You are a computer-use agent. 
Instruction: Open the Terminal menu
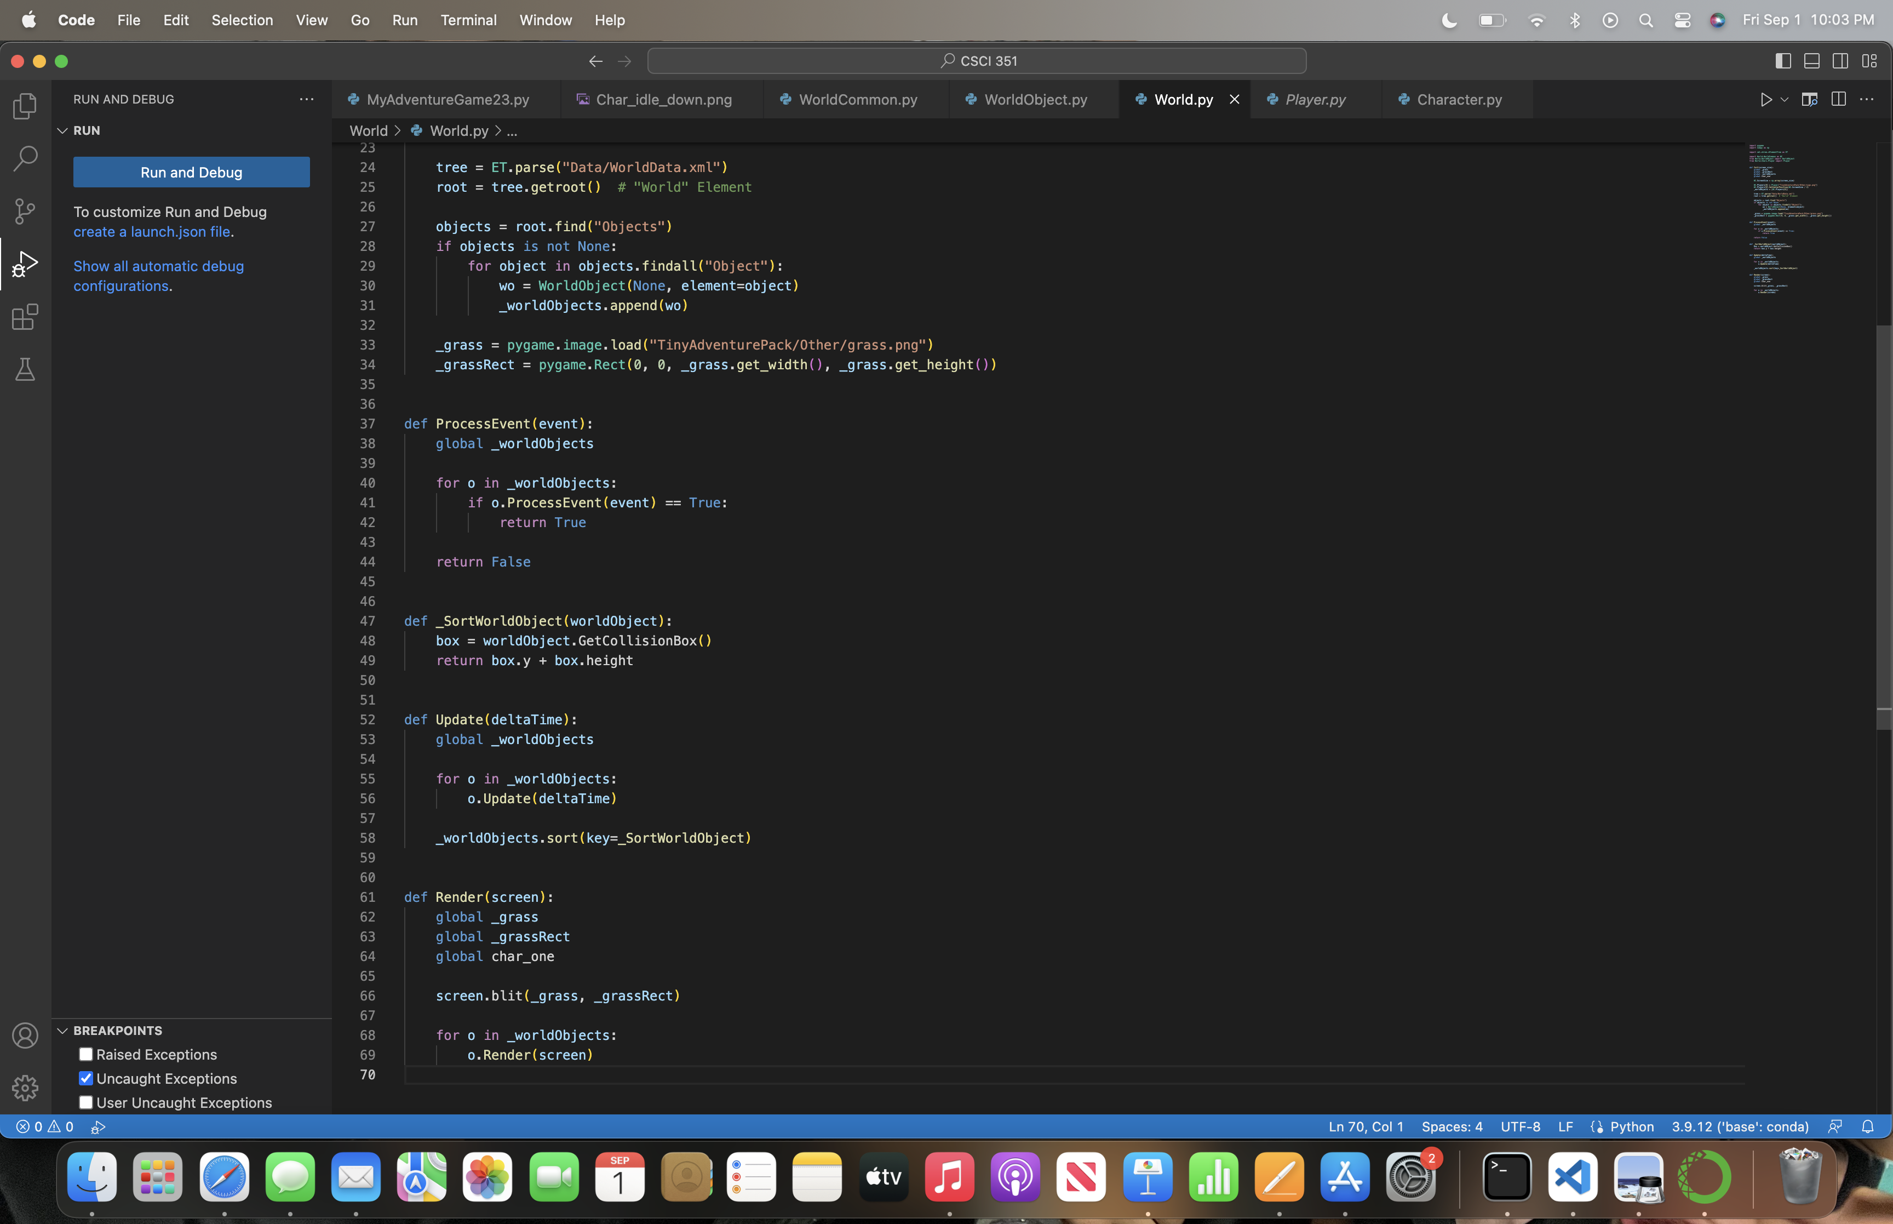(468, 20)
